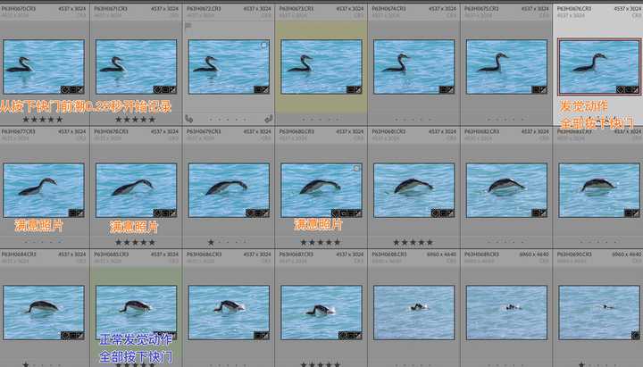Select the P63H0680.CR3 diving bird thumbnail
Image resolution: width=643 pixels, height=367 pixels.
tap(321, 190)
